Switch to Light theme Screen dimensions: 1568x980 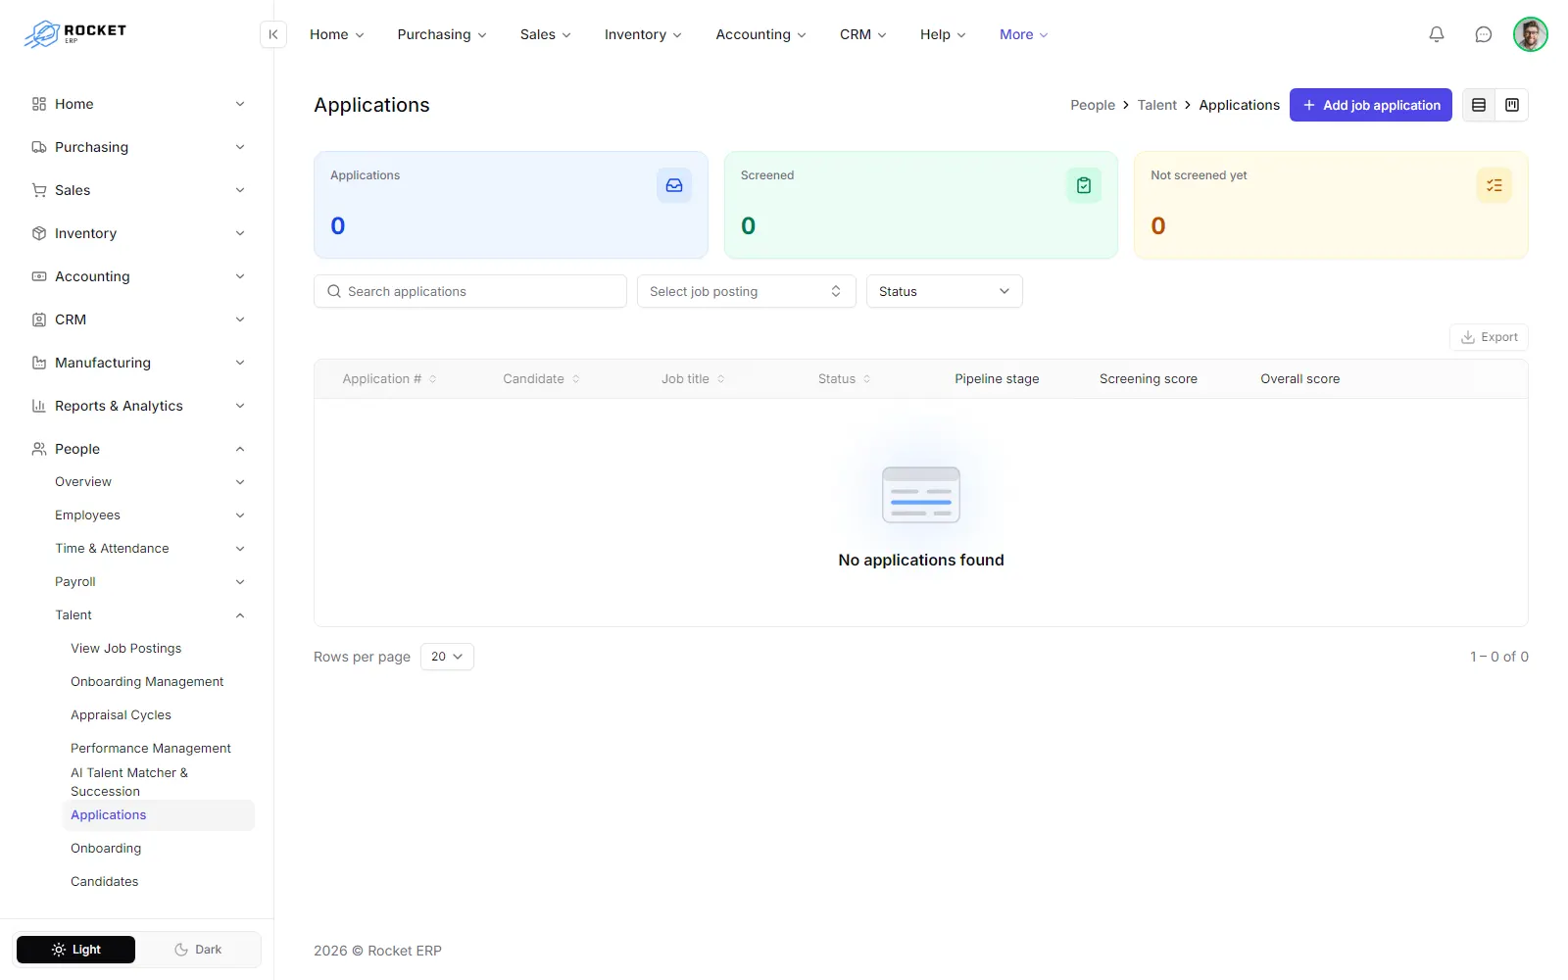tap(75, 950)
